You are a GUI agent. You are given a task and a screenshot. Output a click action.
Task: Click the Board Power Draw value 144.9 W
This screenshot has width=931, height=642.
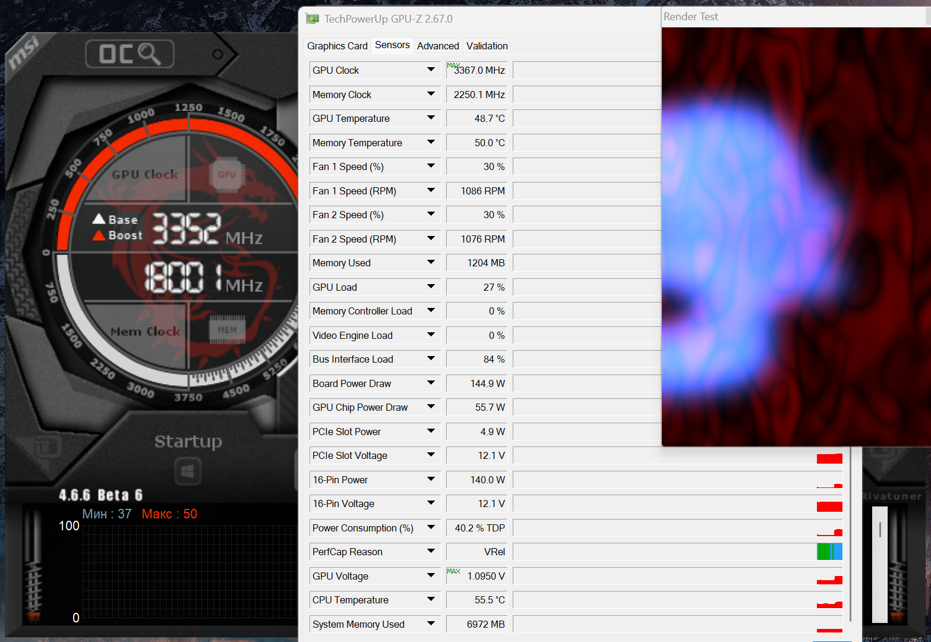pos(477,383)
